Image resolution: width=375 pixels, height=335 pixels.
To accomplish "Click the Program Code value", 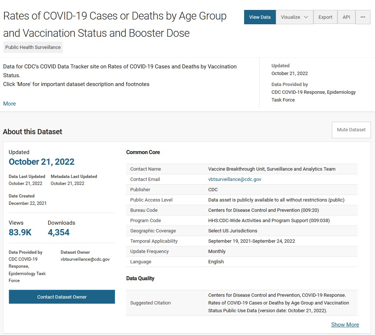I will [269, 220].
